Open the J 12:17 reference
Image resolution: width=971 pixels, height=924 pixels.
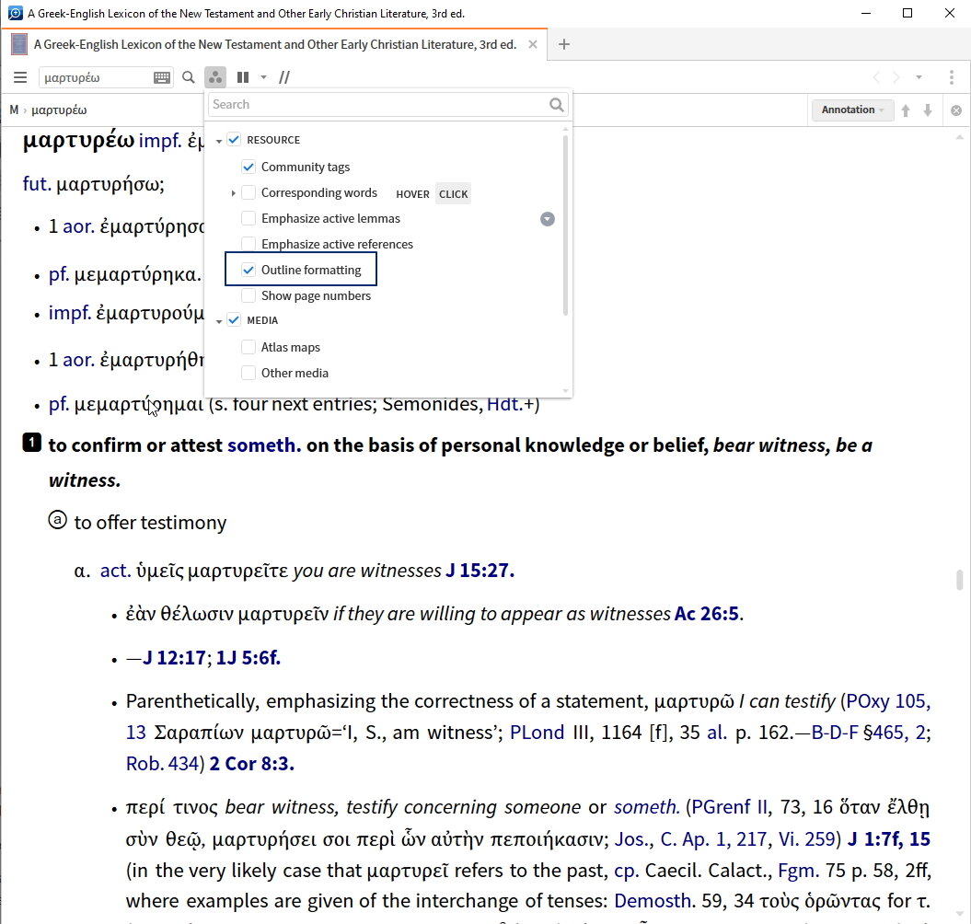coord(173,658)
